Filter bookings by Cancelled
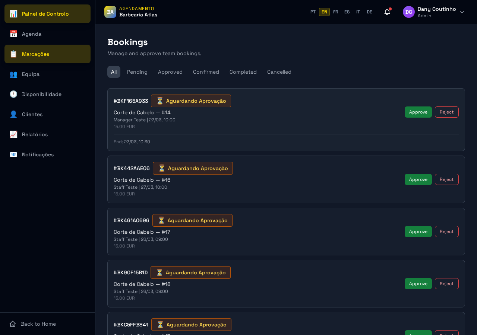The height and width of the screenshot is (335, 477). [279, 72]
